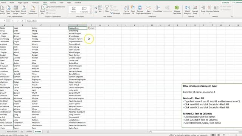Switch to the Zip sheet tab
The width and height of the screenshot is (242, 136).
point(22,132)
